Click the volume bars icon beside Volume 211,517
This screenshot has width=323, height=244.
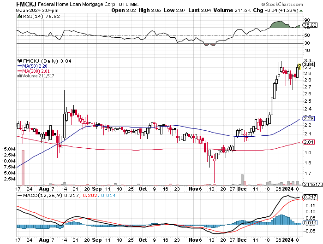click(19, 76)
